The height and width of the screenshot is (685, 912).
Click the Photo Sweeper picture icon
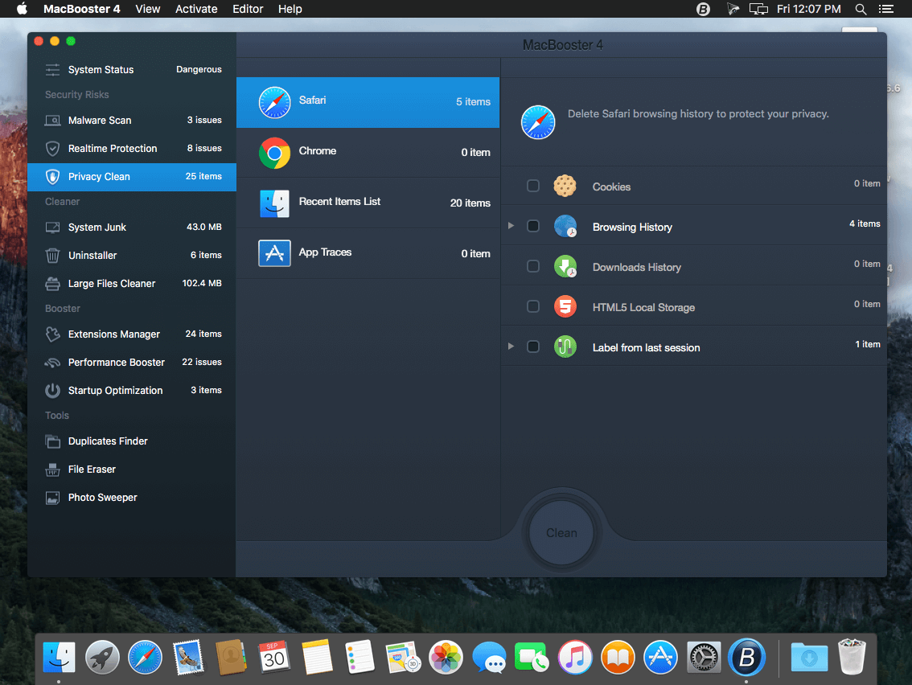point(52,498)
